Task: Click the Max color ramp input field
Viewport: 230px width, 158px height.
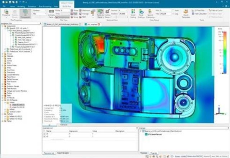Action: point(165,14)
